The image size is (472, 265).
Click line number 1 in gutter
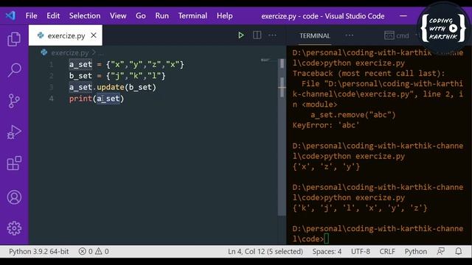(52, 64)
